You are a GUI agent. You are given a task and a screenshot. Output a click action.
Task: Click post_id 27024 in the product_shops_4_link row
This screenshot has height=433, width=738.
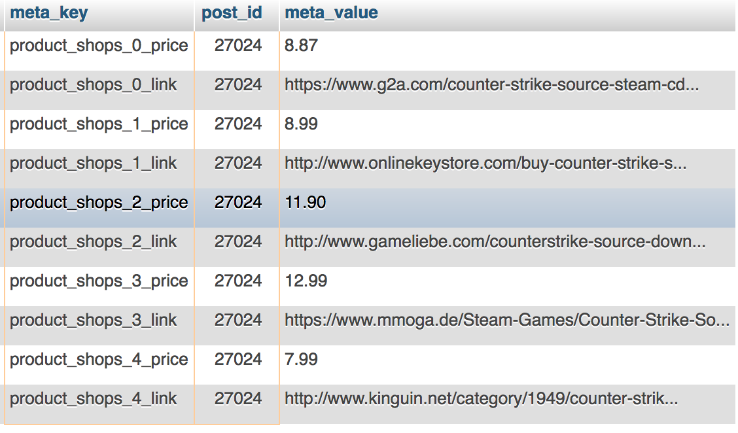click(237, 404)
